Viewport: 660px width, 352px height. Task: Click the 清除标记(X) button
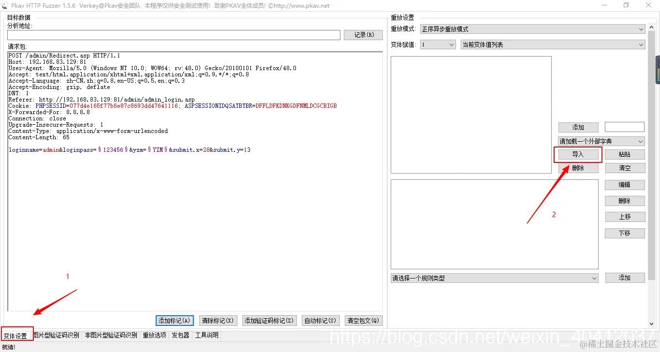pyautogui.click(x=218, y=321)
